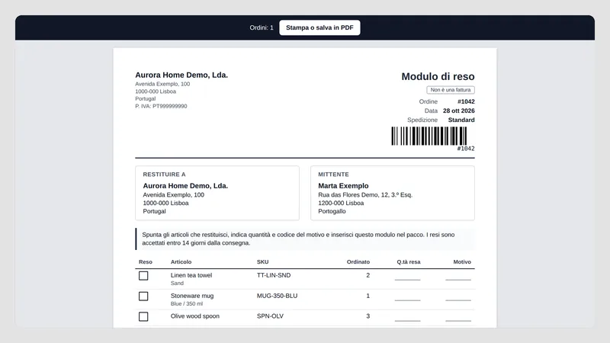
Task: Click SKU 'TT-LIN-SND'
Action: 274,275
